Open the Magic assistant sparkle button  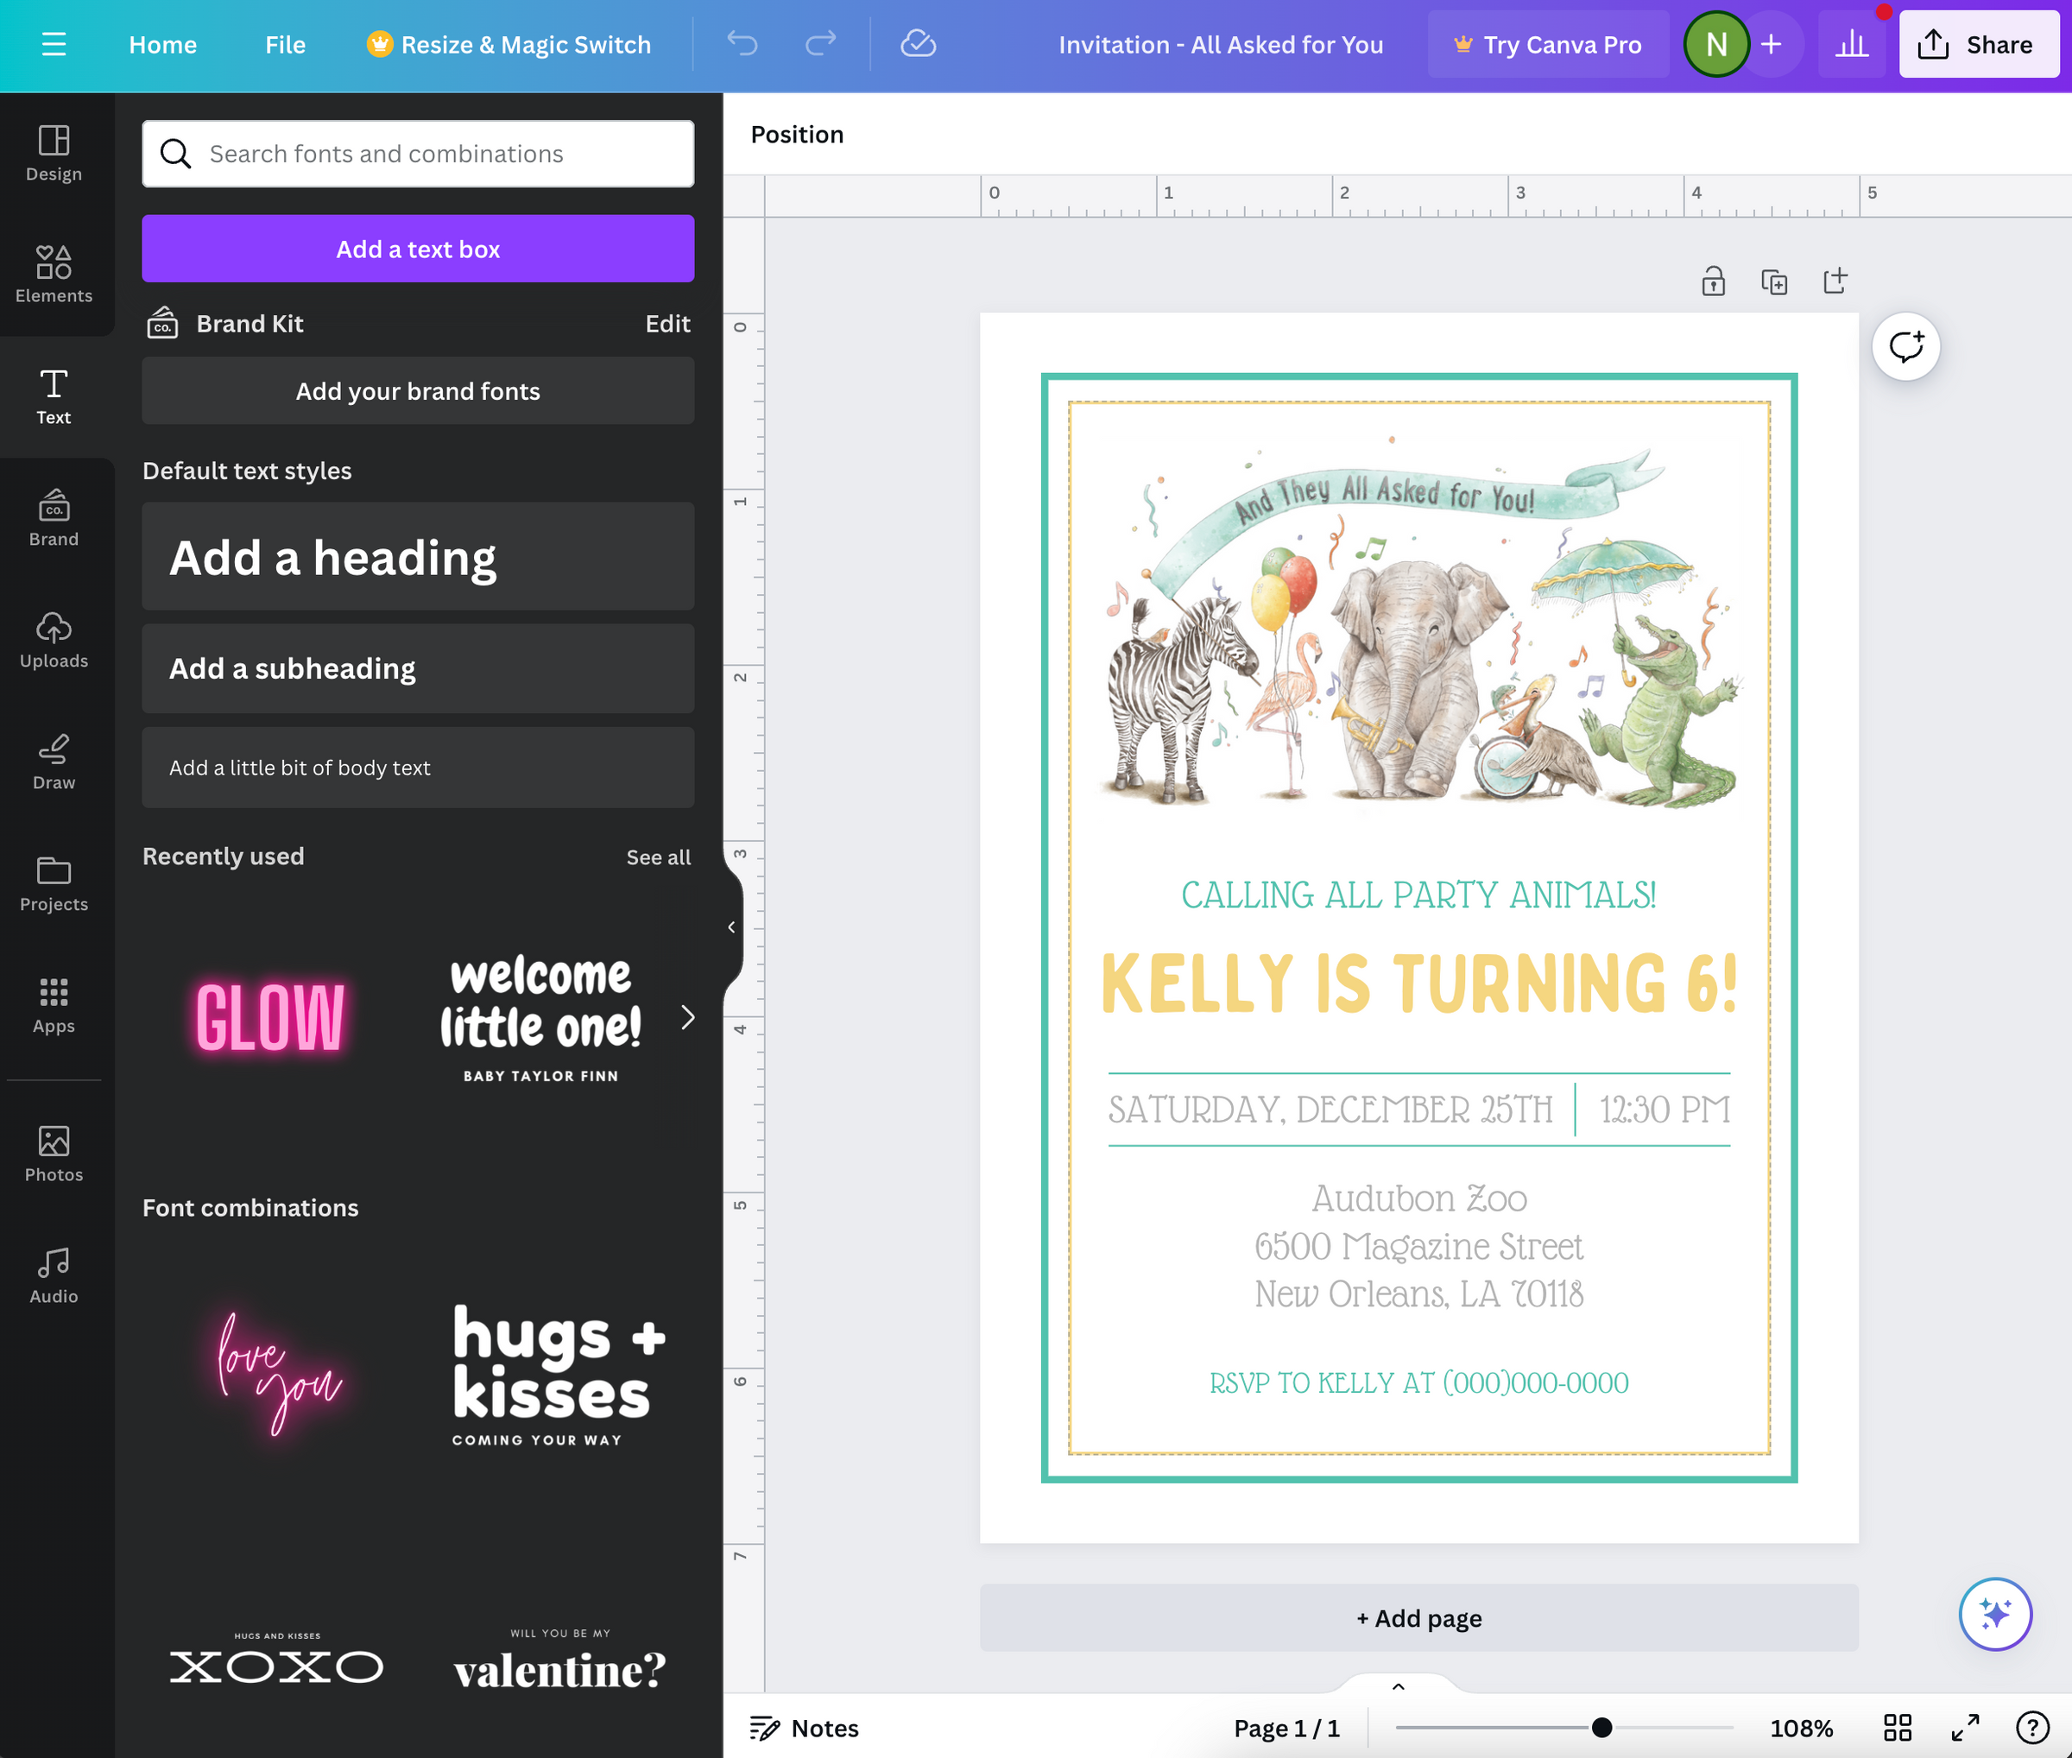click(x=1994, y=1614)
